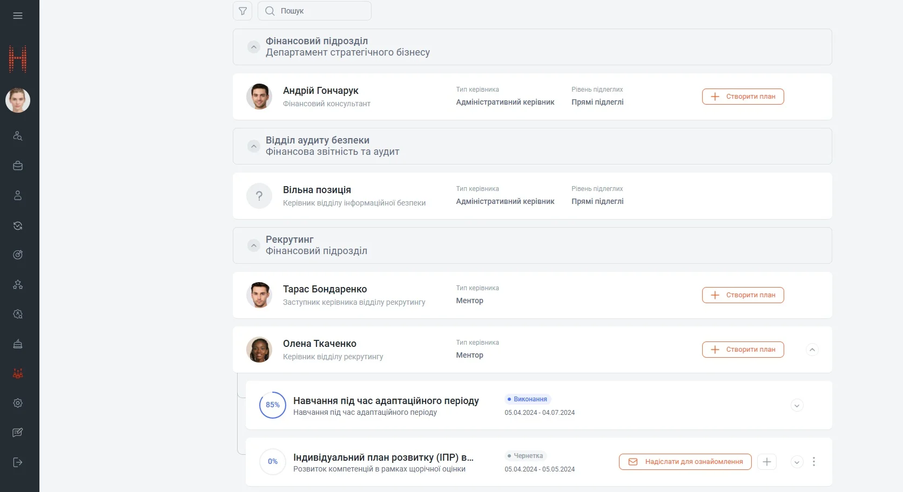The height and width of the screenshot is (492, 903).
Task: Create plan for Тарас Бондаренко
Action: (743, 295)
